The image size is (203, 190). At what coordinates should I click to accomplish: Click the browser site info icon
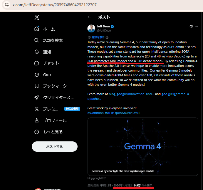click(x=7, y=5)
